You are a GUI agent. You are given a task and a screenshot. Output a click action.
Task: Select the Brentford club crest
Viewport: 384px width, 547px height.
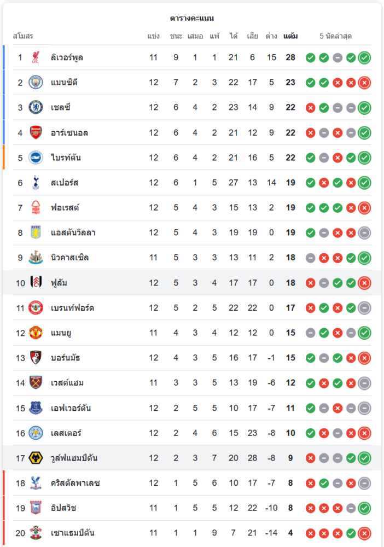[x=36, y=308]
